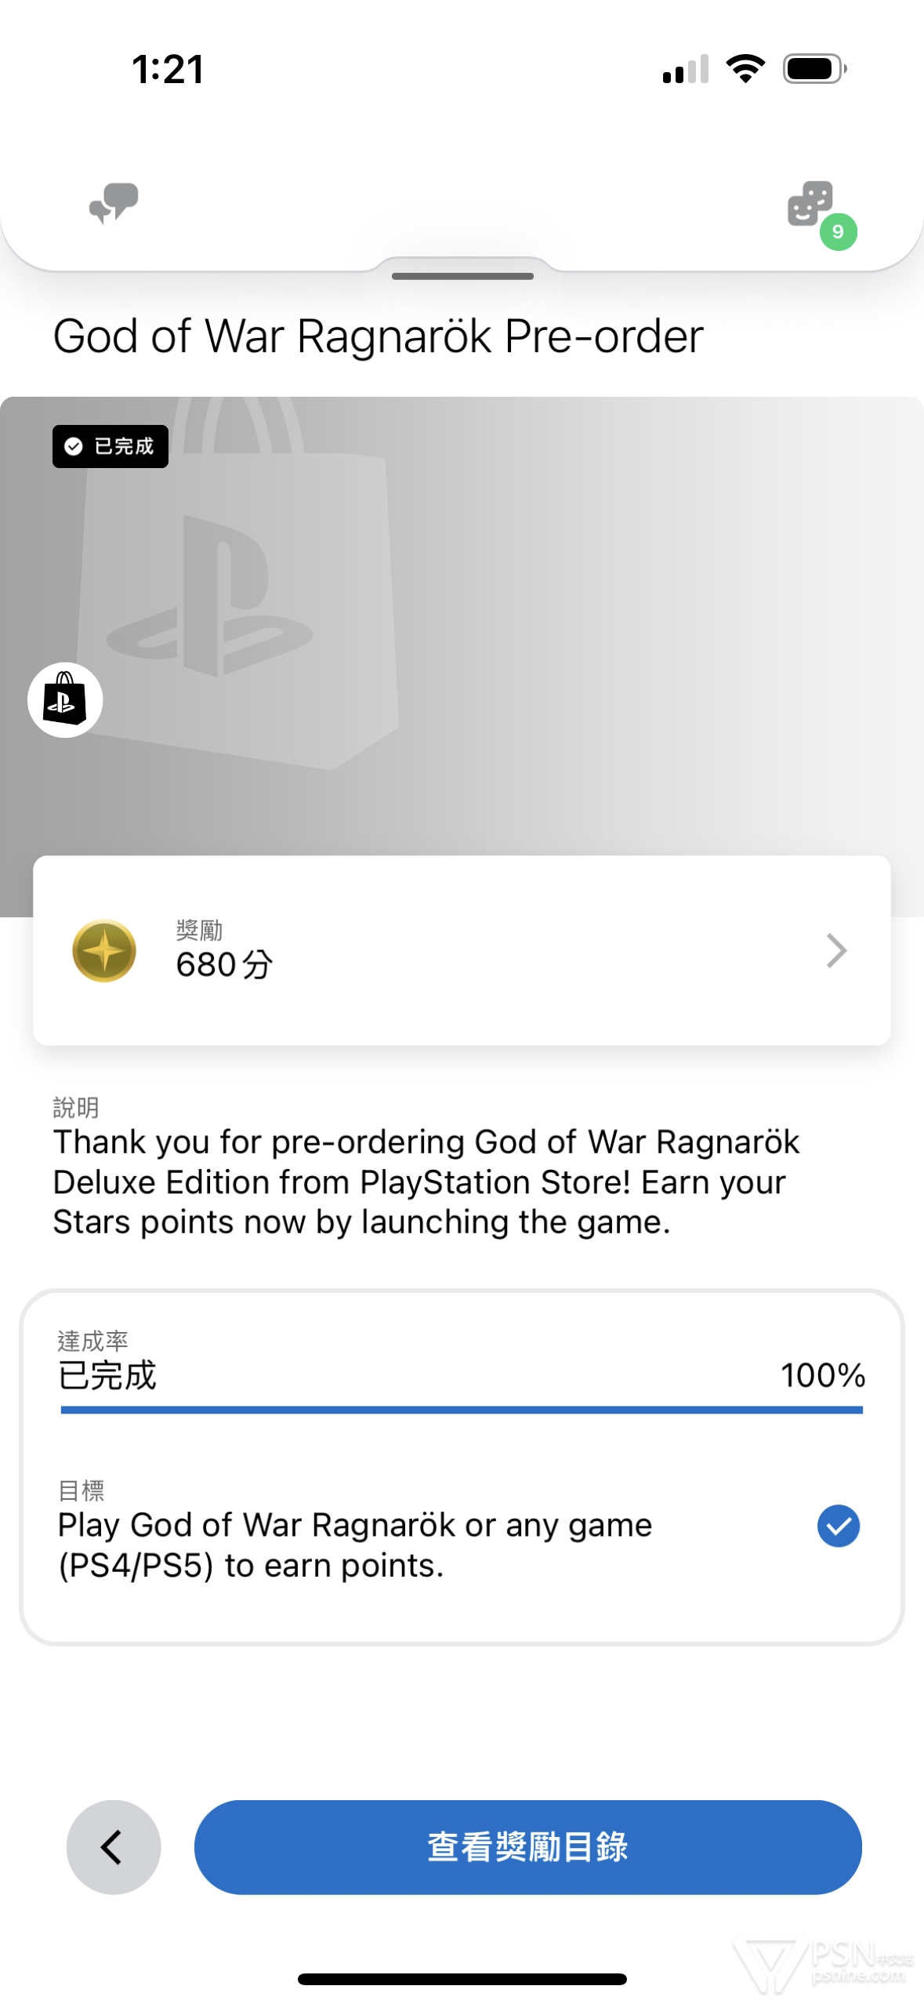Screen dimensions: 924x2004
Task: Tap the 100% completion progress bar
Action: pyautogui.click(x=461, y=1410)
